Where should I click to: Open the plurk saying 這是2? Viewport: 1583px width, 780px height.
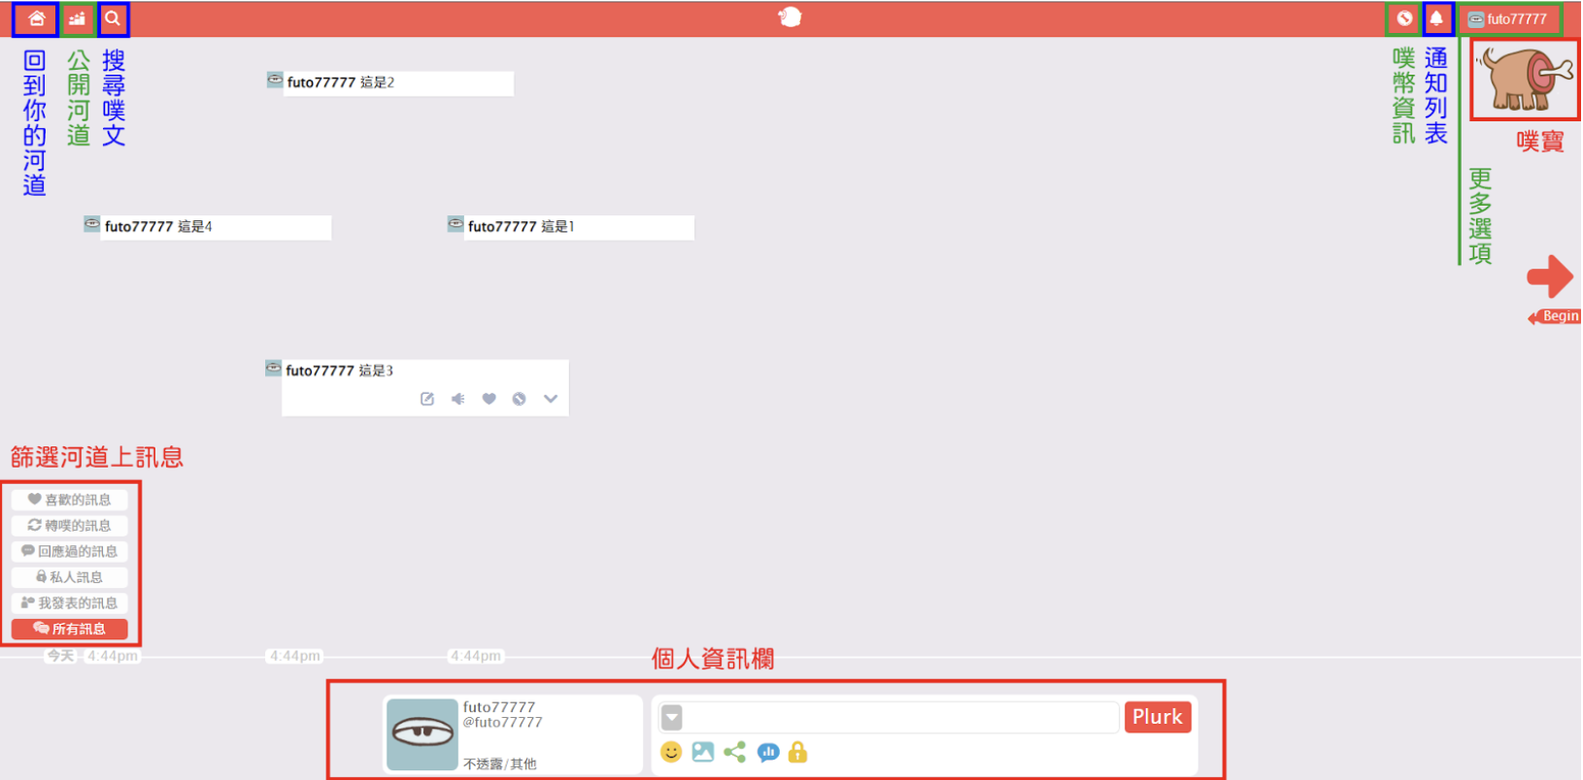[398, 82]
